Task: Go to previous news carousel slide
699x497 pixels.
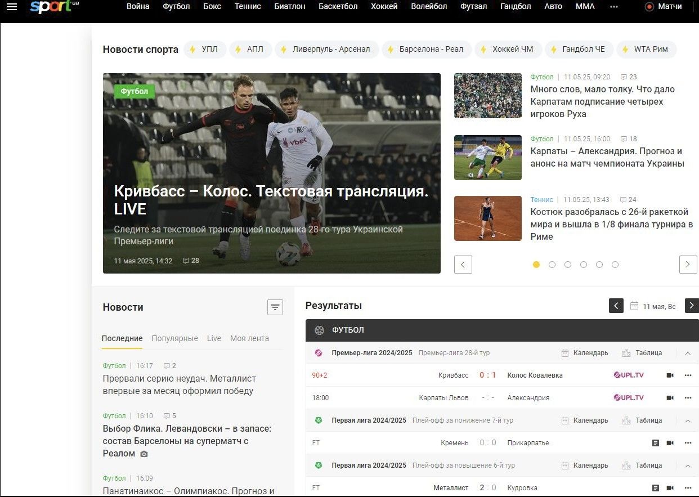Action: [x=463, y=265]
